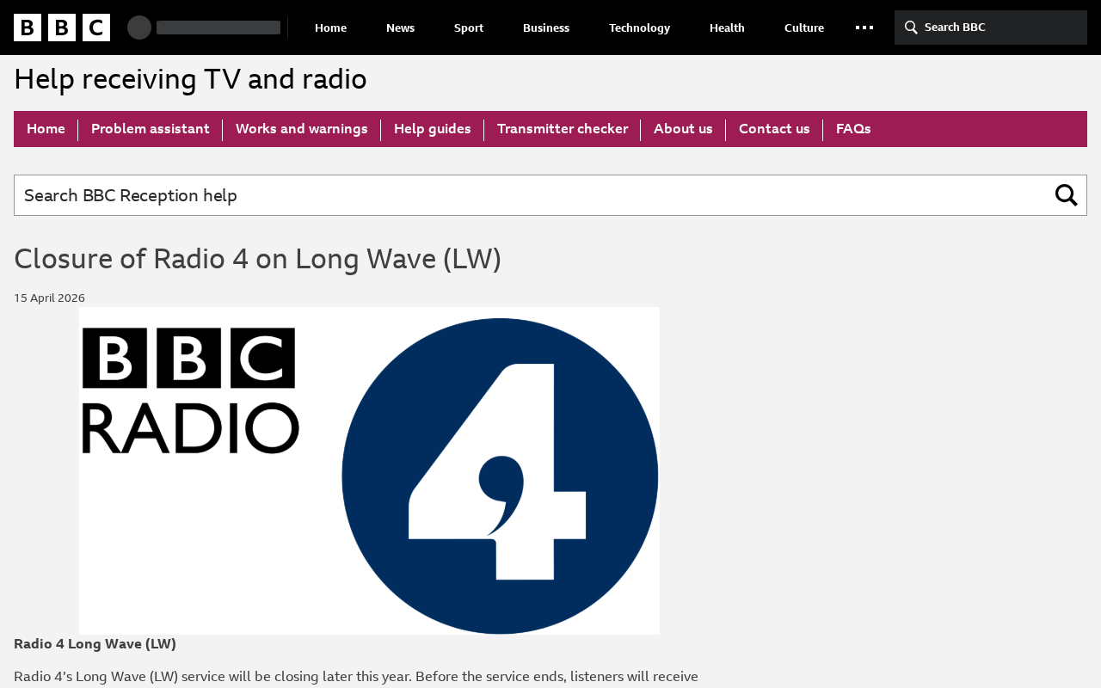The width and height of the screenshot is (1101, 688).
Task: Open News in the BBC navigation
Action: [x=400, y=28]
